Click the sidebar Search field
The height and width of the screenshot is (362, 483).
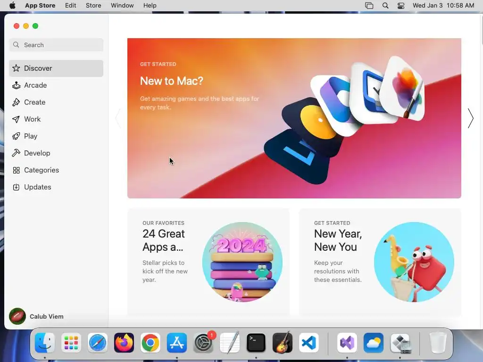click(x=56, y=45)
